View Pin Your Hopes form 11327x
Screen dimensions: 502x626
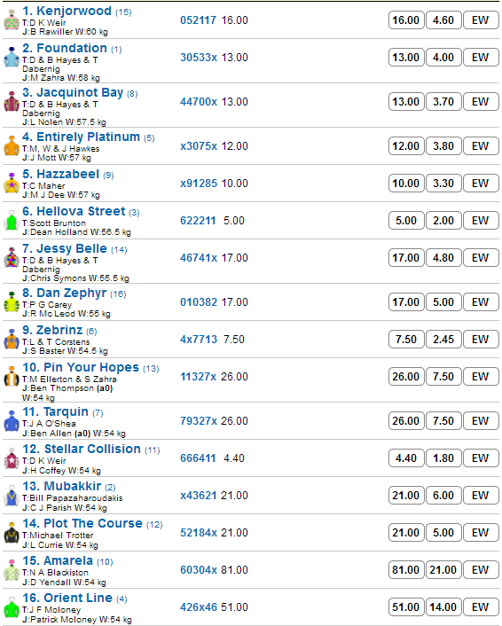(198, 377)
